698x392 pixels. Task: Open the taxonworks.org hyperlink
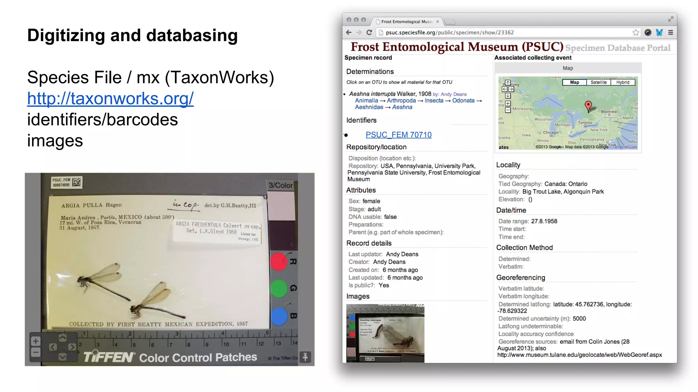(x=110, y=98)
